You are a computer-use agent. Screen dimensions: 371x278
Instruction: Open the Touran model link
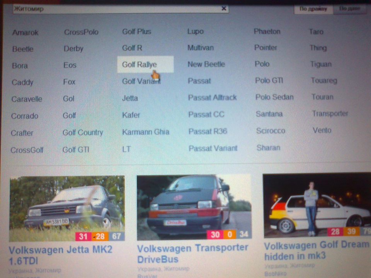click(322, 97)
